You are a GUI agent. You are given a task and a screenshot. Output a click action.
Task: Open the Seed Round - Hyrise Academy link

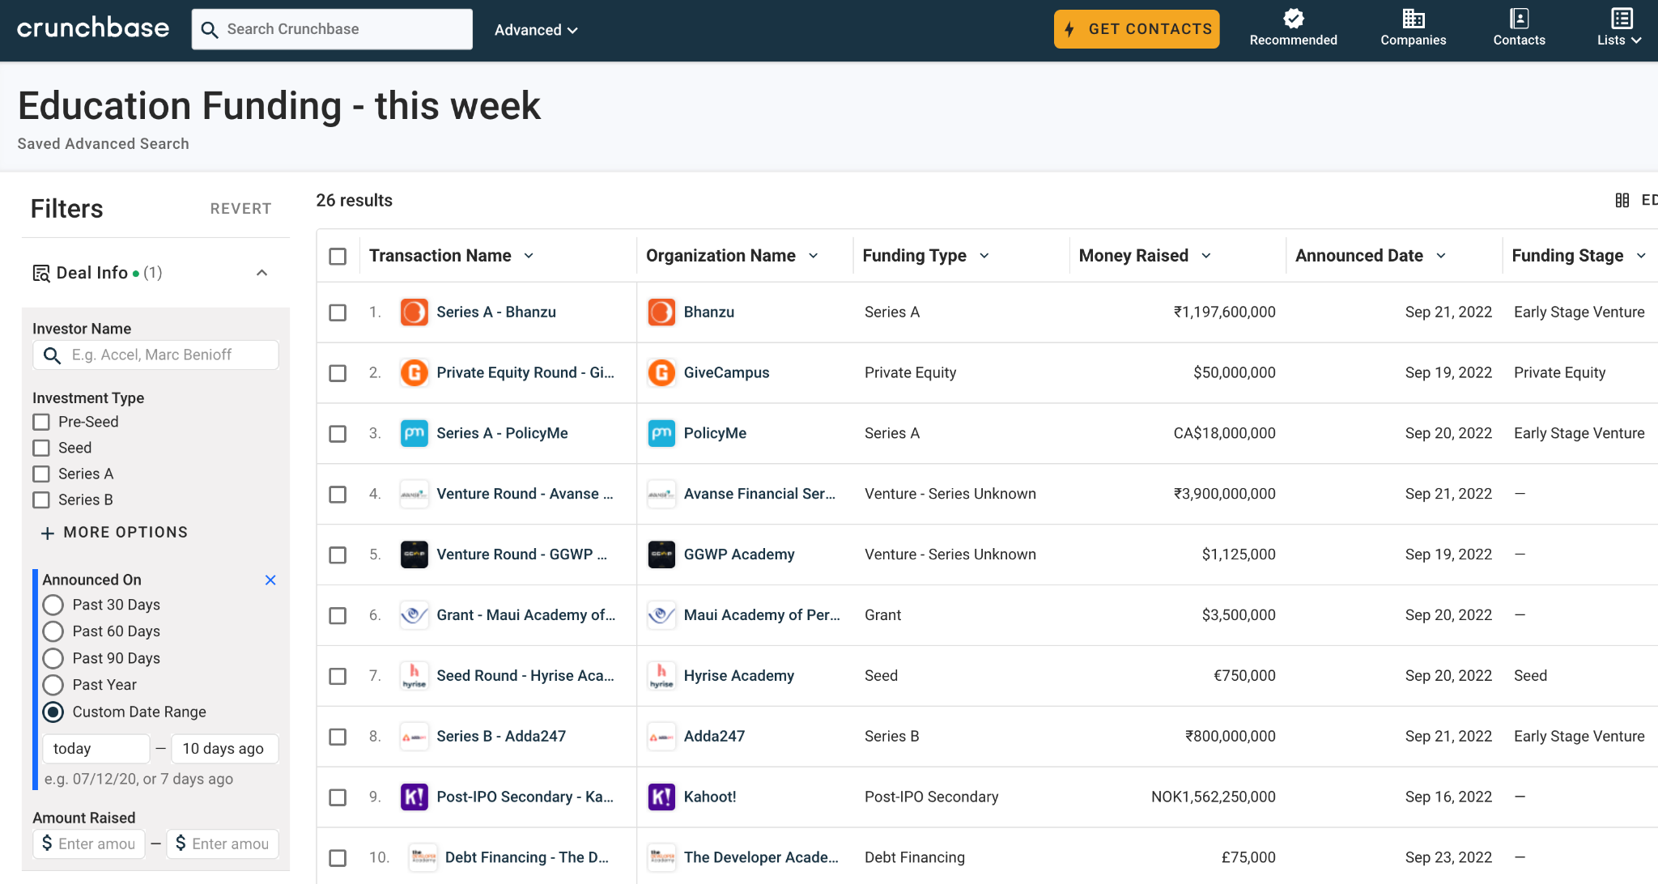(525, 676)
